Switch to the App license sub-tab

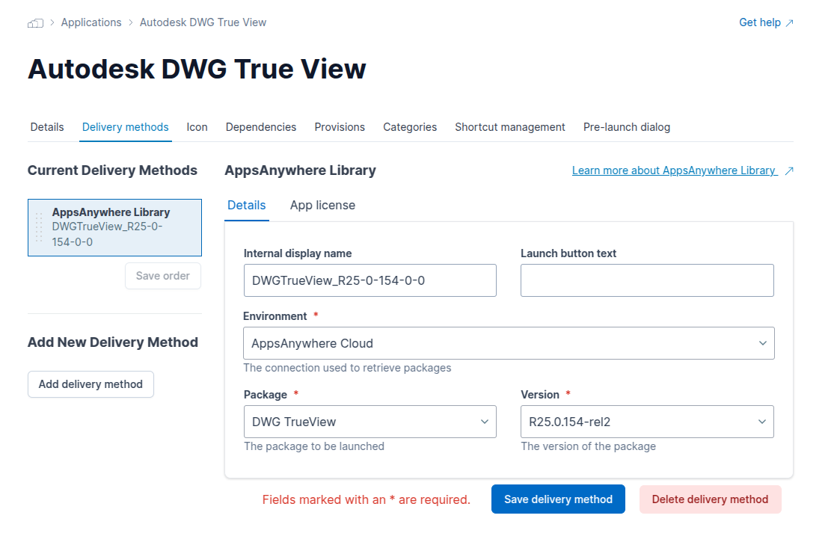[x=322, y=206]
